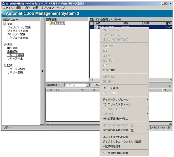This screenshot has height=157, width=174.
Task: Click the リリースＩＤ column header
Action: (x=89, y=90)
